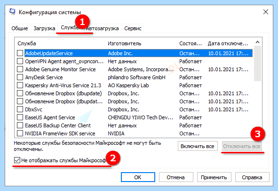Select the OpenVPN Agent agent_ovpncon row

pos(135,61)
